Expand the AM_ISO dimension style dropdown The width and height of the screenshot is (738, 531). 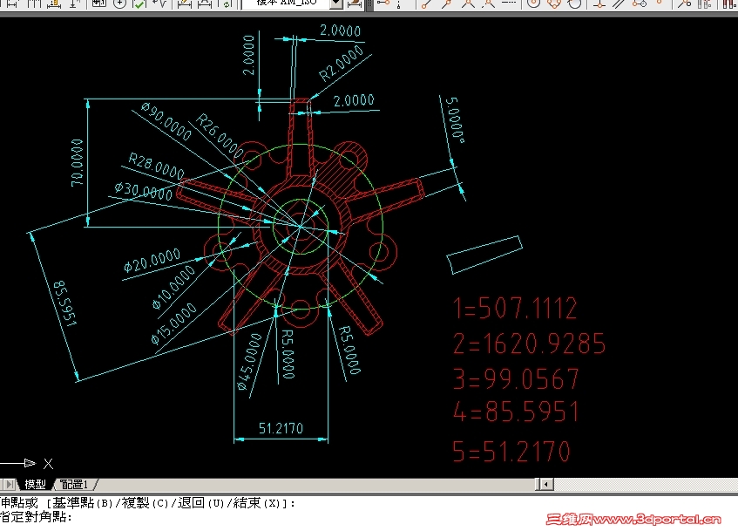(336, 3)
